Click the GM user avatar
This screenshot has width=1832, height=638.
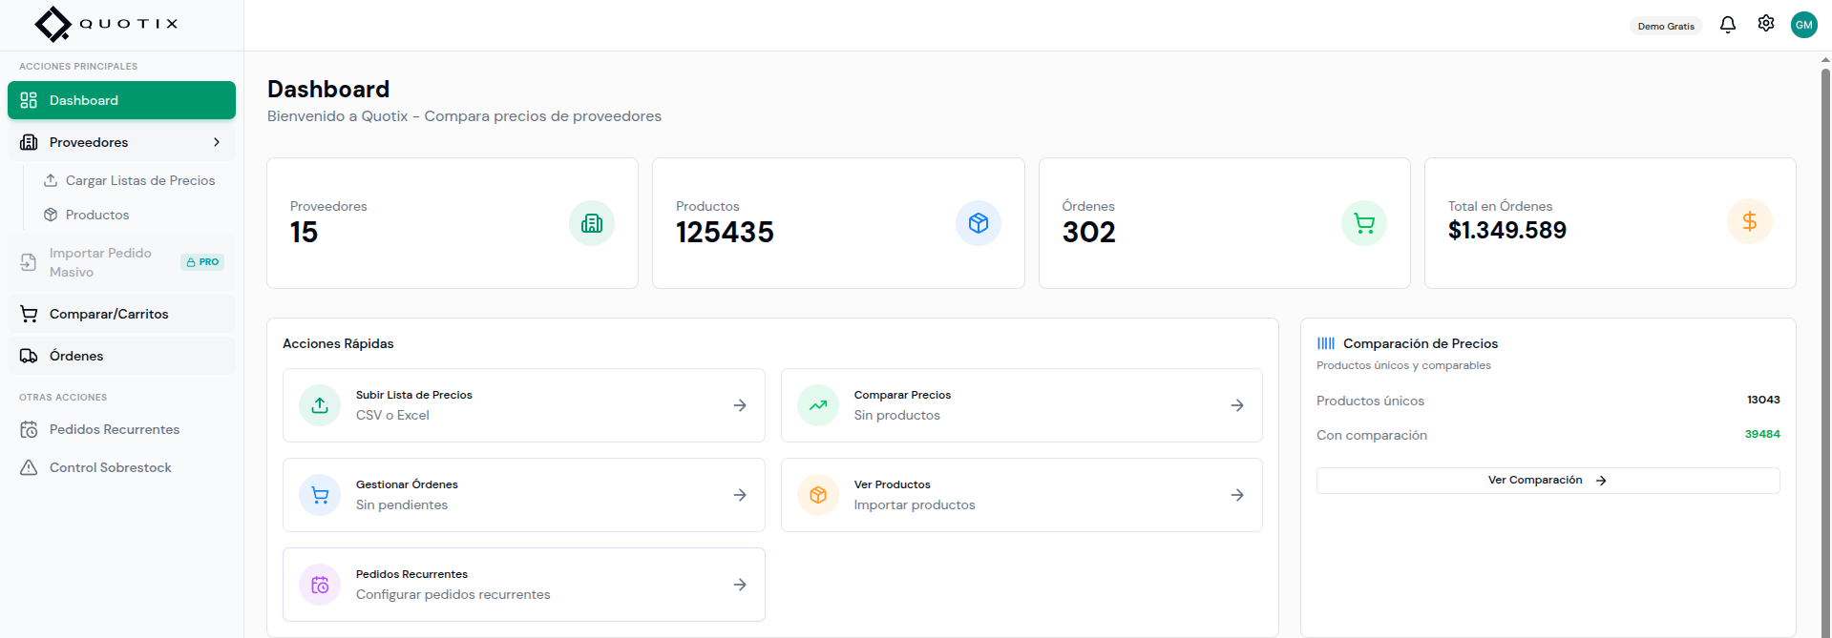pos(1803,25)
